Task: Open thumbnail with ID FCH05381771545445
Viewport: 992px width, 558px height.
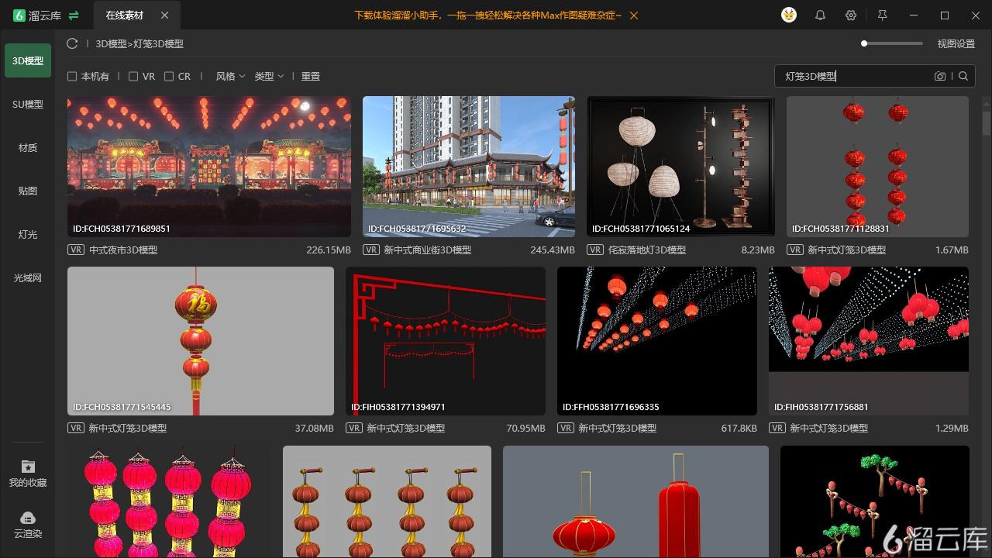Action: [x=201, y=341]
